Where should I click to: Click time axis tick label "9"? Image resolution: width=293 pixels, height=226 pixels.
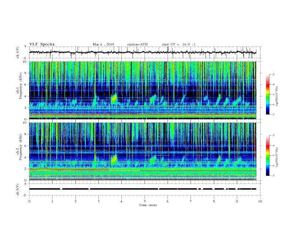(237, 201)
